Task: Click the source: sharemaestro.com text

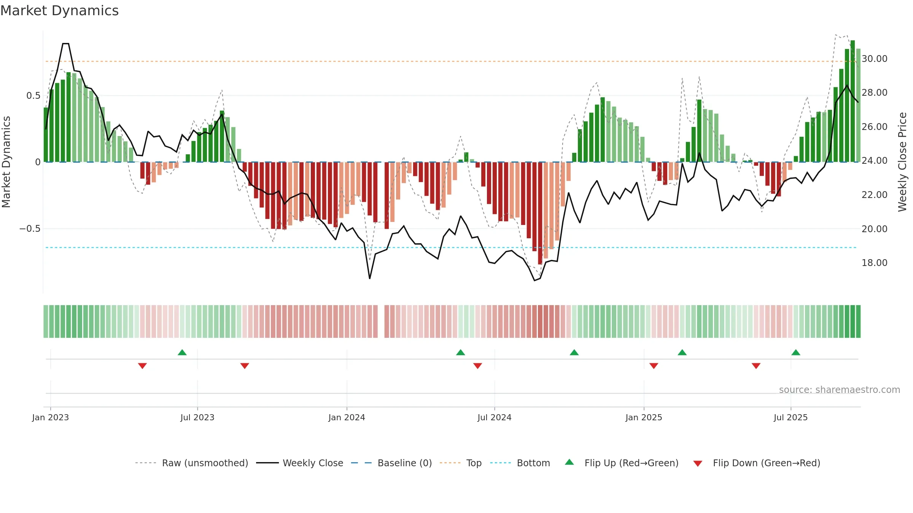Action: pos(840,389)
